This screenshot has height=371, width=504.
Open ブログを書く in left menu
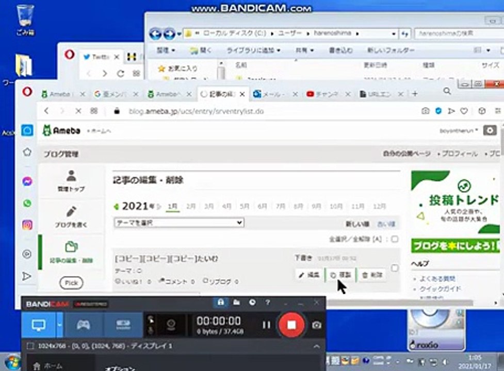click(71, 216)
